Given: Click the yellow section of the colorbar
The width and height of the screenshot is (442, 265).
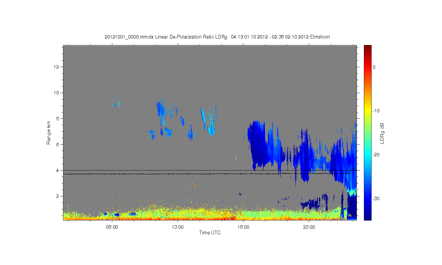Looking at the screenshot, I should pos(368,110).
